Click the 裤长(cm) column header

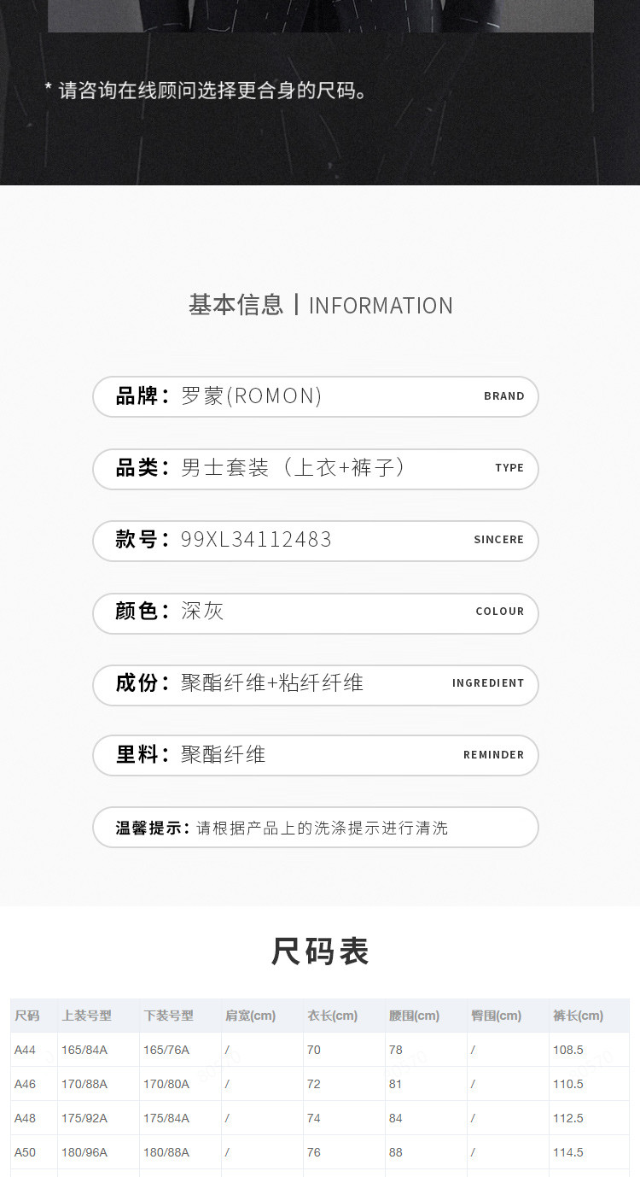tap(578, 1016)
